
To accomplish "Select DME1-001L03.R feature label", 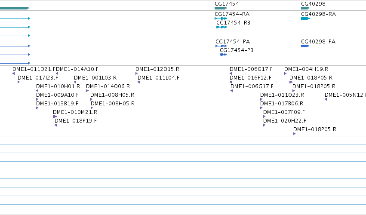I will click(95, 78).
